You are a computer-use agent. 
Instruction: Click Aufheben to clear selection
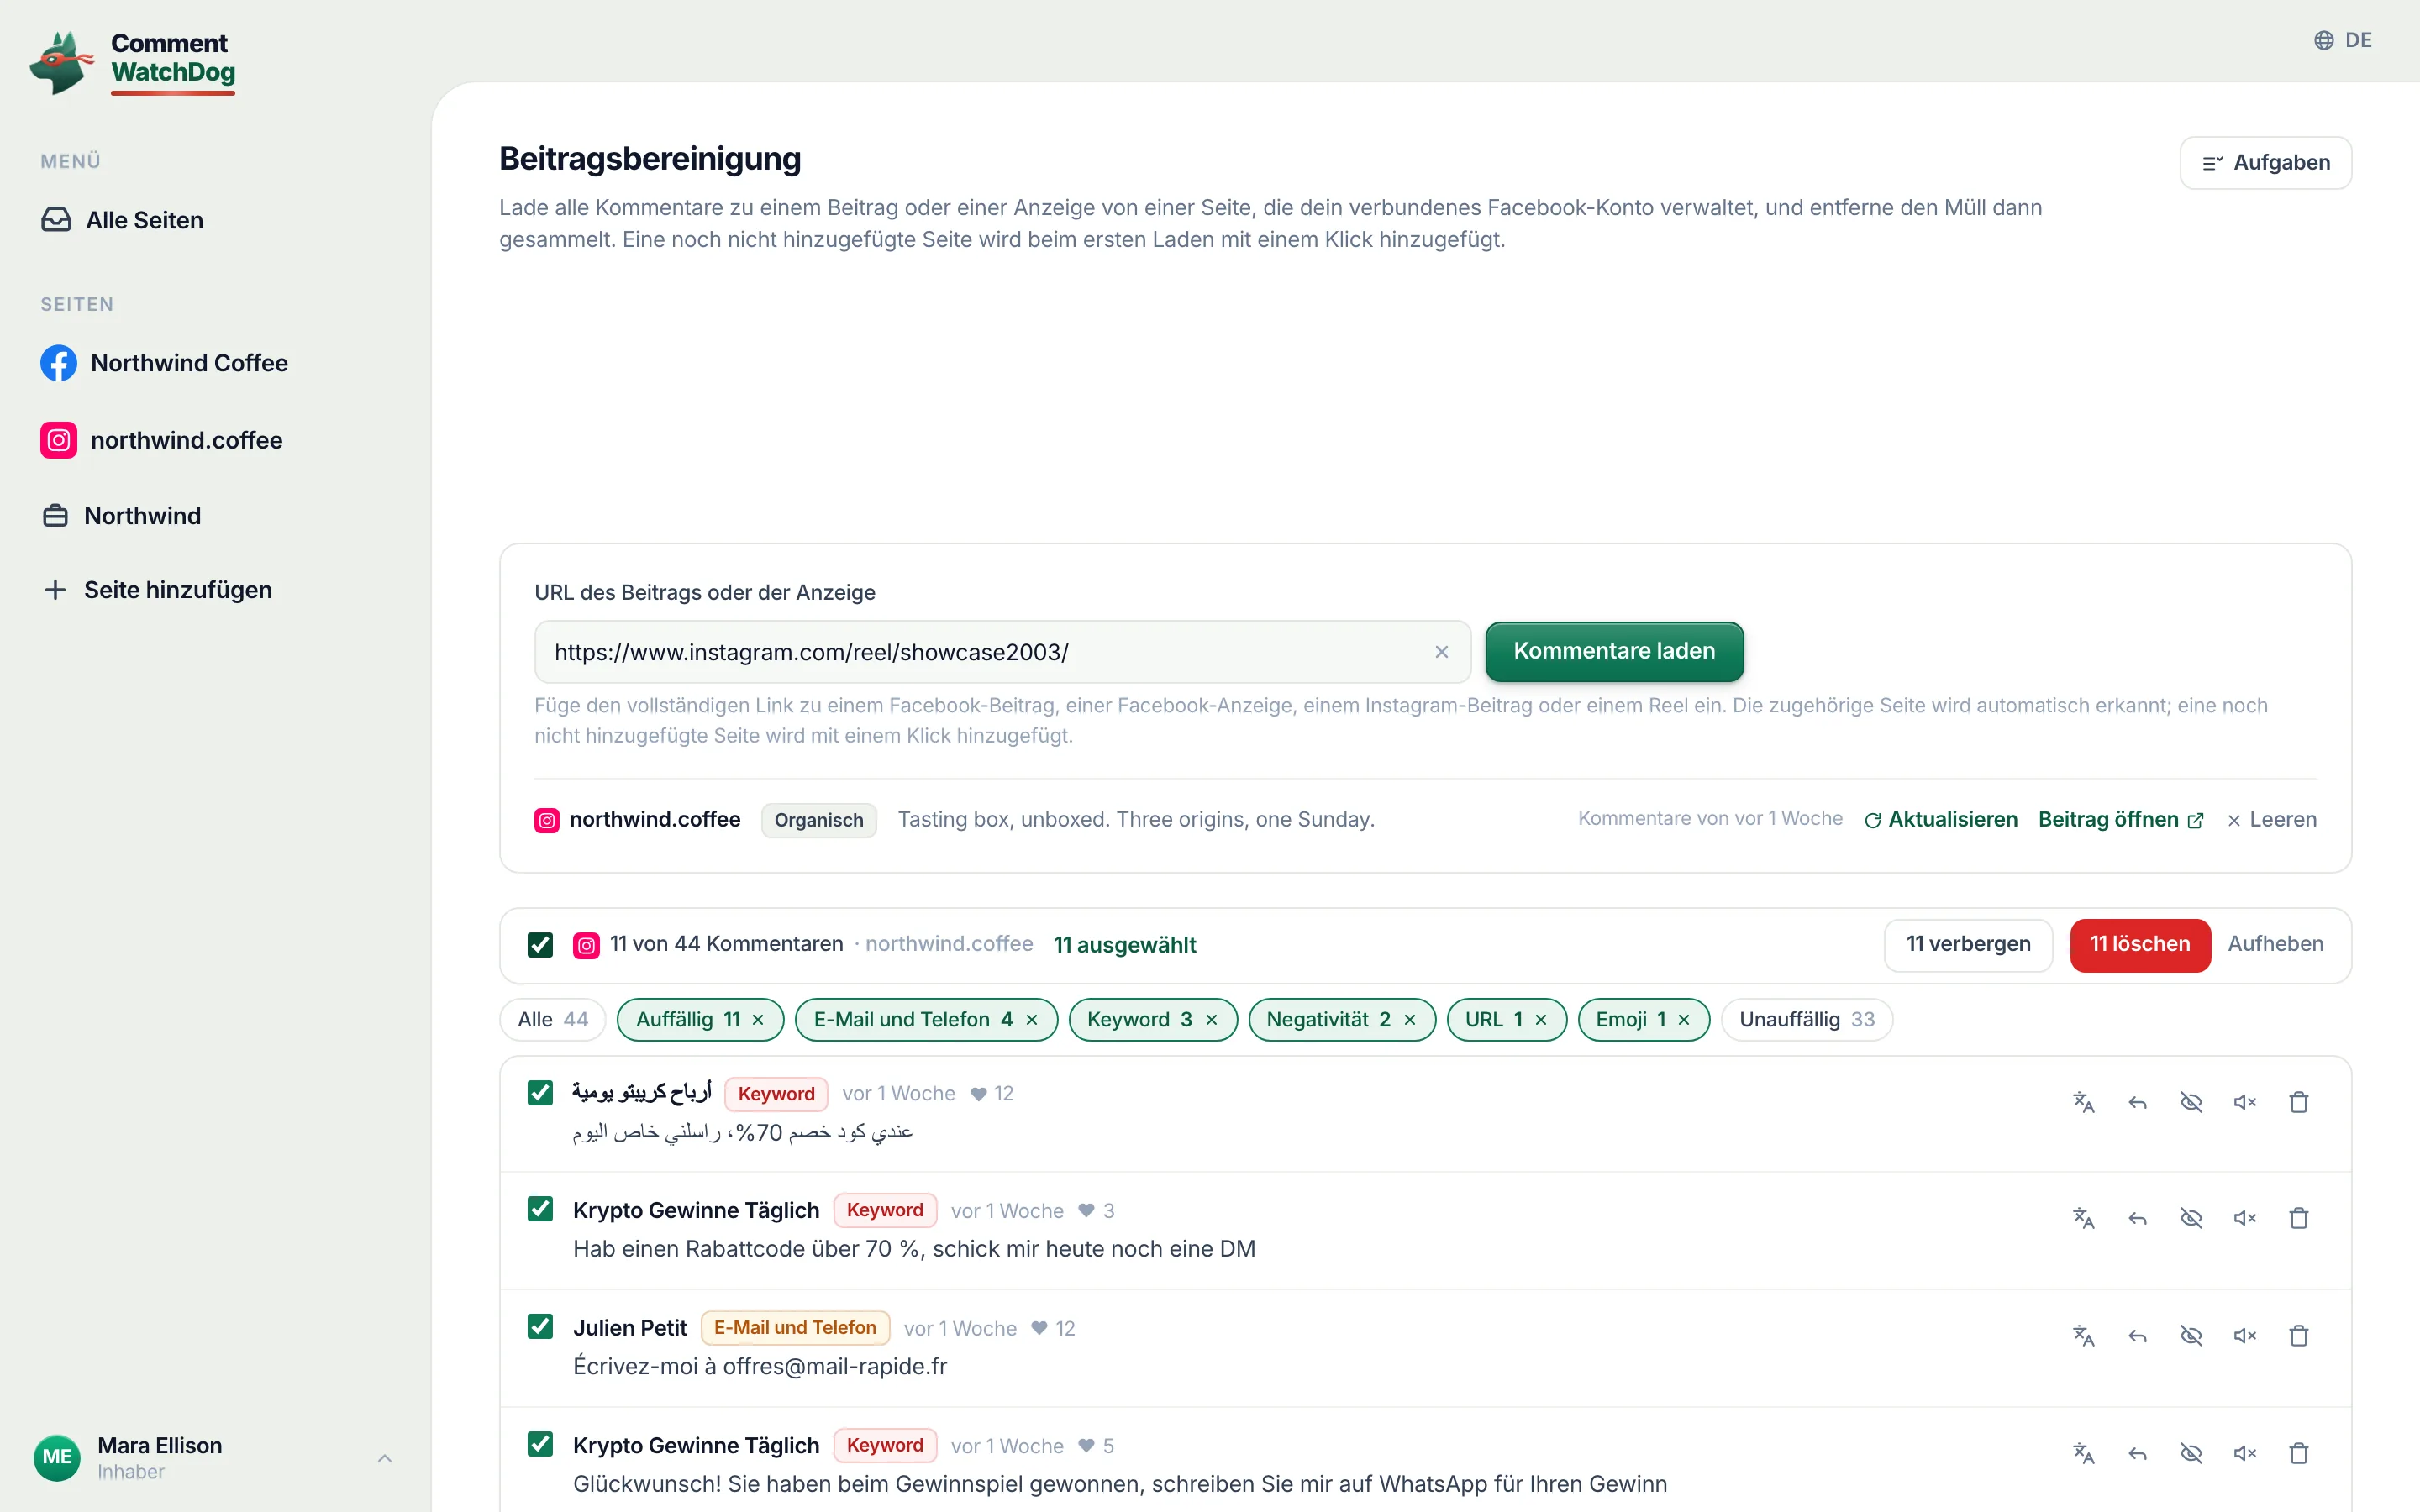[2275, 945]
